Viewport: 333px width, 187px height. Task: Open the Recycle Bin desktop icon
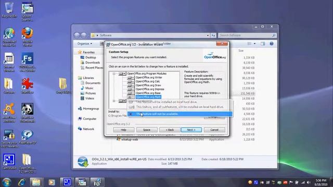[9, 9]
